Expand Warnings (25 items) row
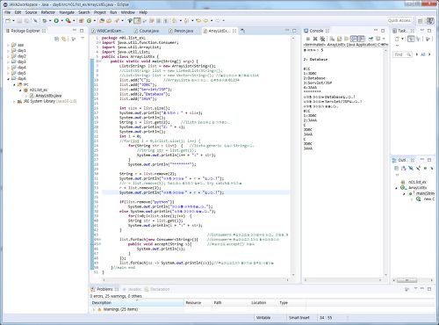Screen dimensions: 439x325 coord(94,309)
